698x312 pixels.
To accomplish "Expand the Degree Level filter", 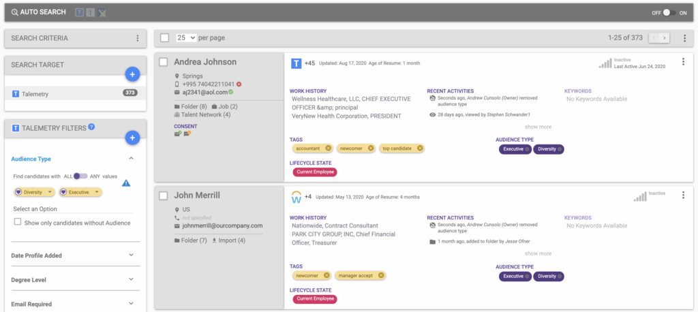I will coord(131,280).
